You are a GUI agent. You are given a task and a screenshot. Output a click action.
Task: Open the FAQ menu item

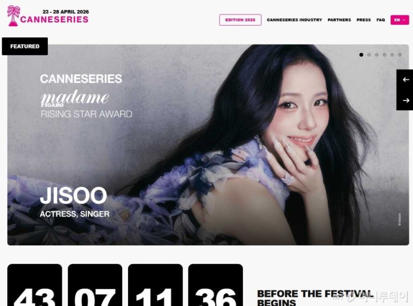[x=380, y=20]
